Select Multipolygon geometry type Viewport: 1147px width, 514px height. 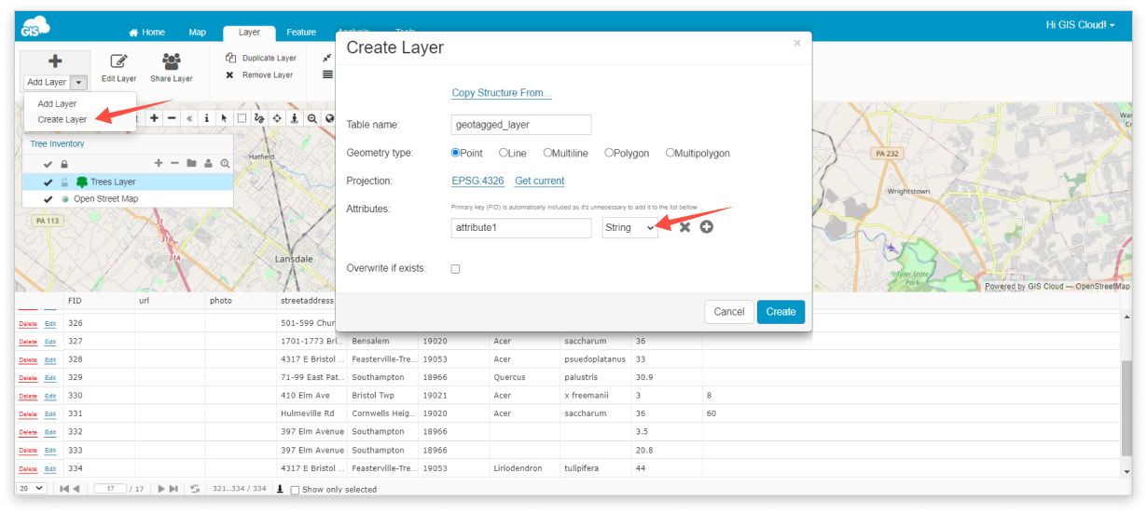[670, 153]
